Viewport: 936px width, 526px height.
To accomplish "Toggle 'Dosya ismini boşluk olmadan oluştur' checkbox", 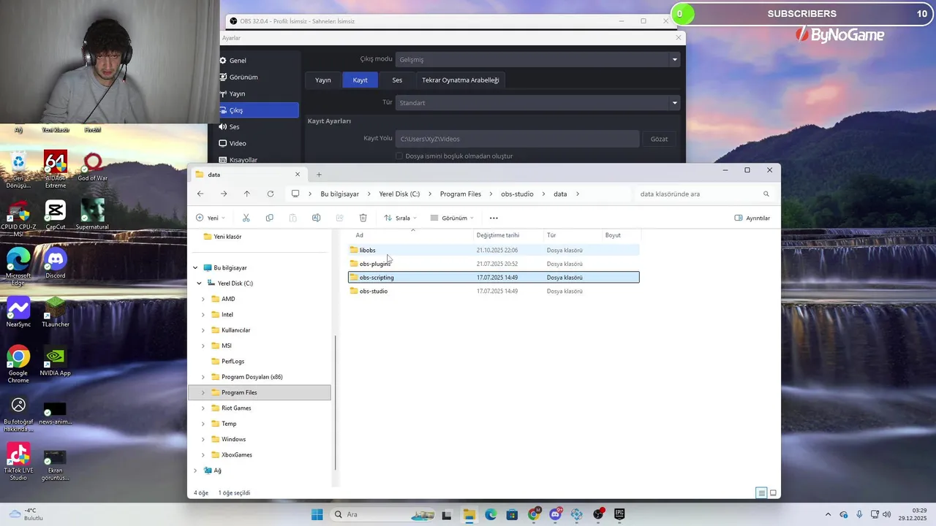I will pos(399,156).
